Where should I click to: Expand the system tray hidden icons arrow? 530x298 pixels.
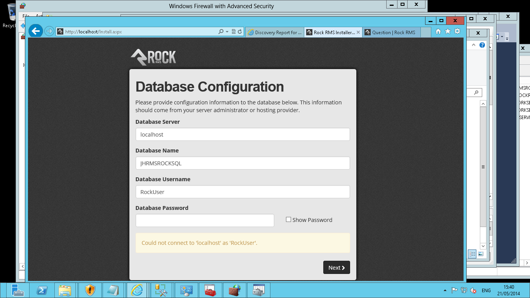pos(445,291)
